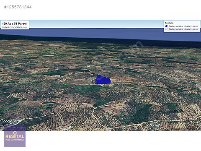Click the white outline legend icon

pos(166,29)
